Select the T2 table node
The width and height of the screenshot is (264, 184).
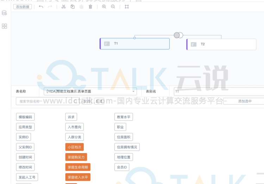tap(221, 44)
